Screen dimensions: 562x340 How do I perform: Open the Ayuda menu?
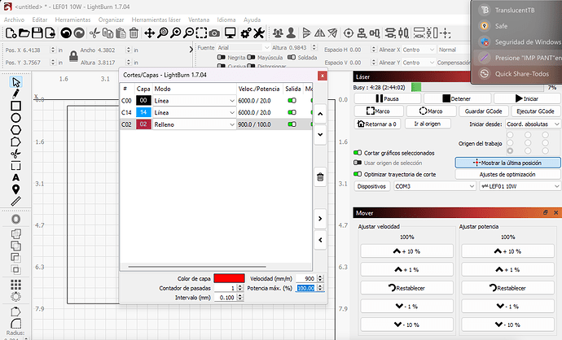point(252,20)
